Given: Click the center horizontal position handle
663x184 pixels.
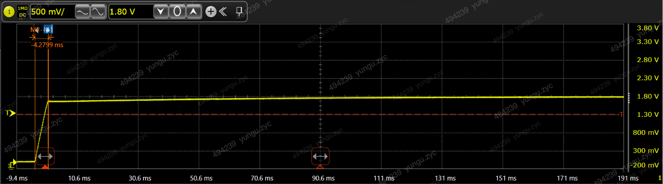Looking at the screenshot, I should (320, 157).
